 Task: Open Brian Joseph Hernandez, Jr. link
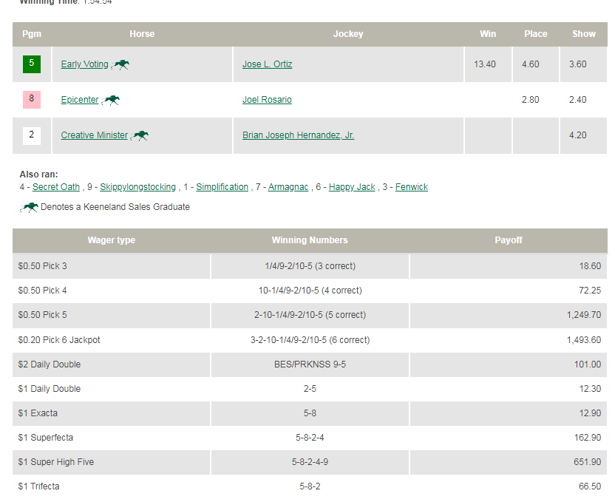pyautogui.click(x=298, y=135)
